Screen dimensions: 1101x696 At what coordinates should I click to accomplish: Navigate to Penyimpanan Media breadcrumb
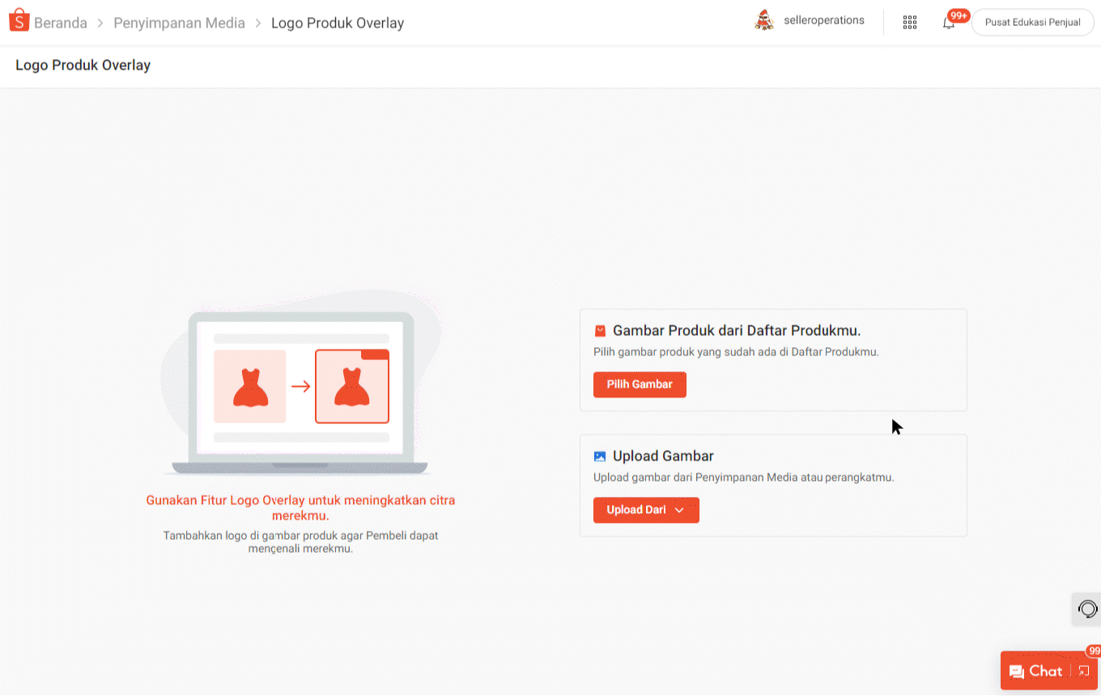[x=179, y=23]
